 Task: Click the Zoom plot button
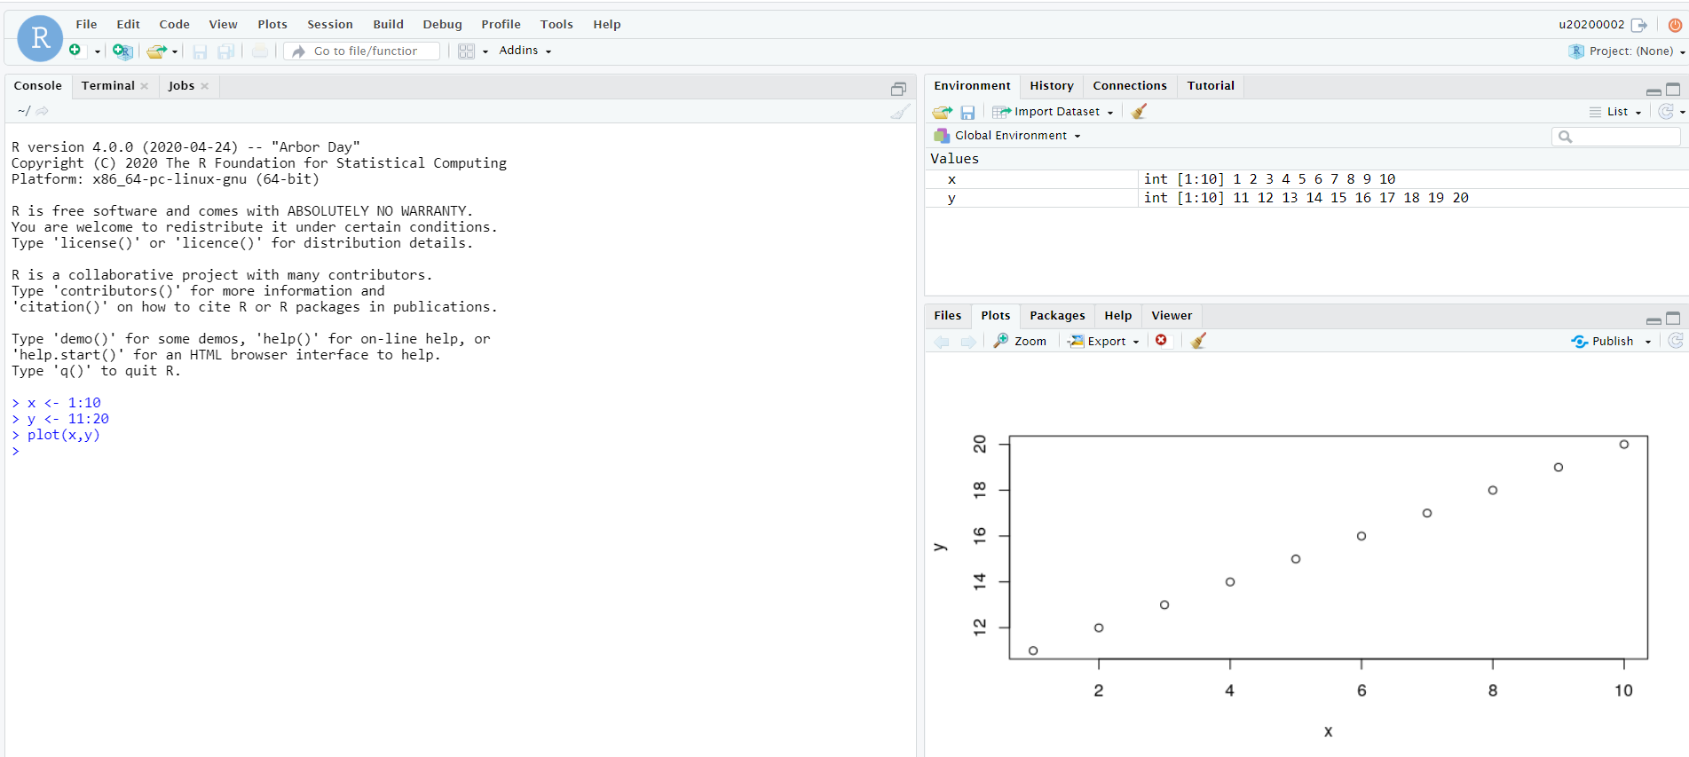[x=1020, y=341]
